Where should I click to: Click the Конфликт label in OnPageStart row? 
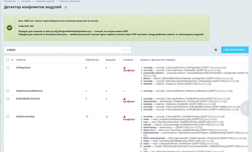(129, 70)
